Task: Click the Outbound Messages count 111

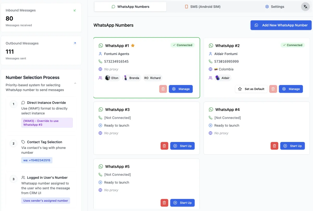Action: click(10, 52)
